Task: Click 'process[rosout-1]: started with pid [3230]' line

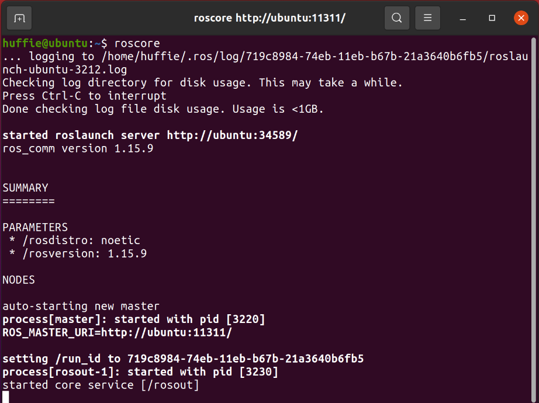Action: click(x=140, y=371)
